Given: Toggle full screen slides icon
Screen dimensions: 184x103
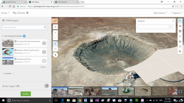Looking at the screenshot, I should tap(180, 91).
